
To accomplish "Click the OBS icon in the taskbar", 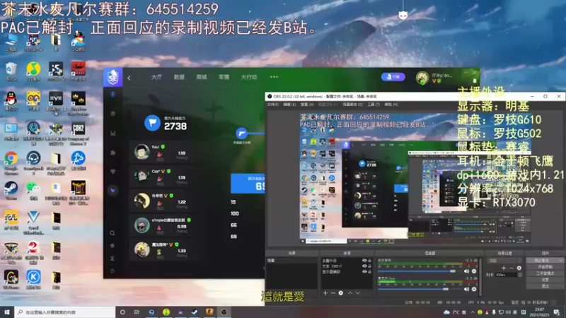I will pos(224,312).
